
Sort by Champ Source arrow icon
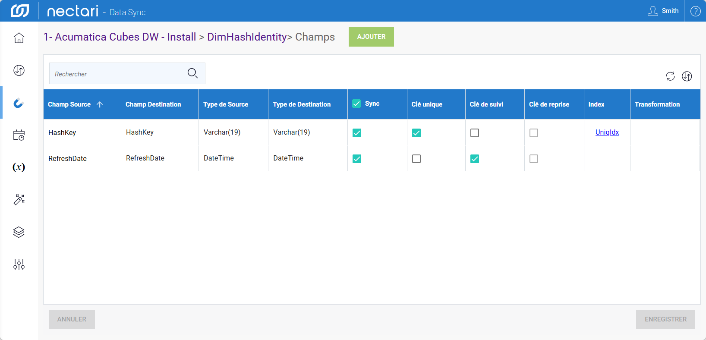(x=100, y=104)
